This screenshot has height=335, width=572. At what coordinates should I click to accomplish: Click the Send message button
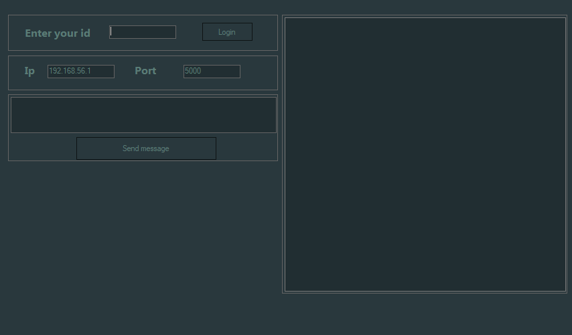[x=146, y=148]
